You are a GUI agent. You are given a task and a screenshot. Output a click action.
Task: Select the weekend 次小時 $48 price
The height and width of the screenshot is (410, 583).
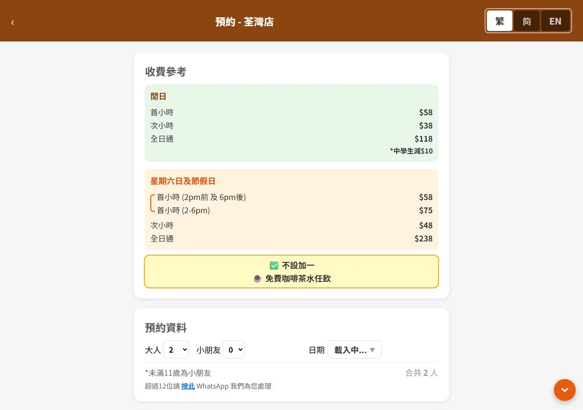coord(426,225)
